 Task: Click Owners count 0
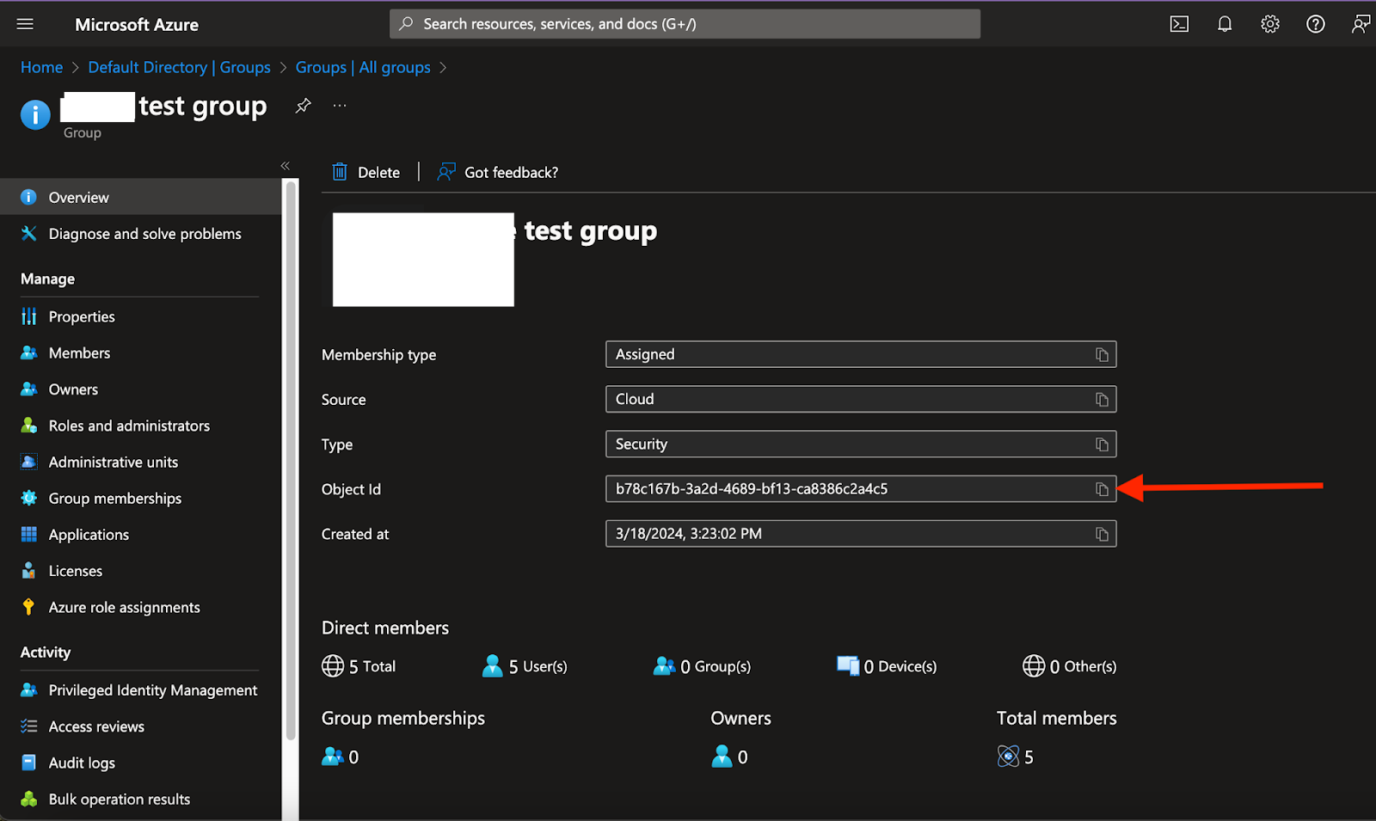point(730,757)
